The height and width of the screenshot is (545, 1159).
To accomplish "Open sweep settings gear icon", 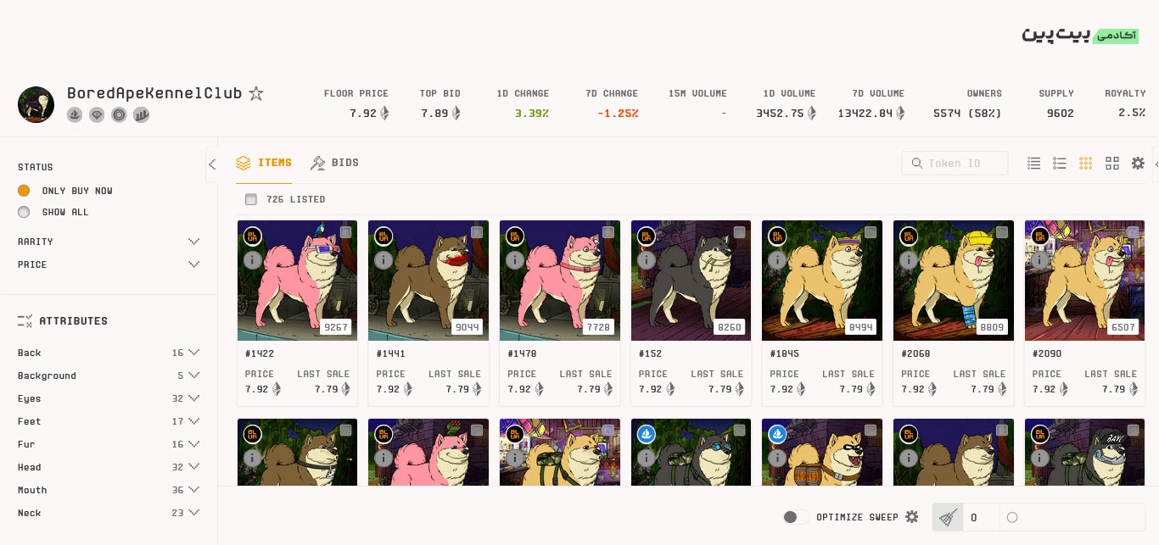I will pyautogui.click(x=912, y=517).
